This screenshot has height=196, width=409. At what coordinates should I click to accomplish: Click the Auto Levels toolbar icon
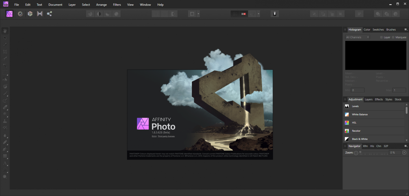[x=91, y=14]
